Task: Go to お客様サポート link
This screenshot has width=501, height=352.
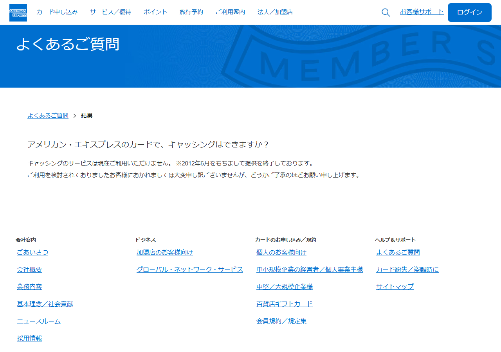Action: pos(422,12)
